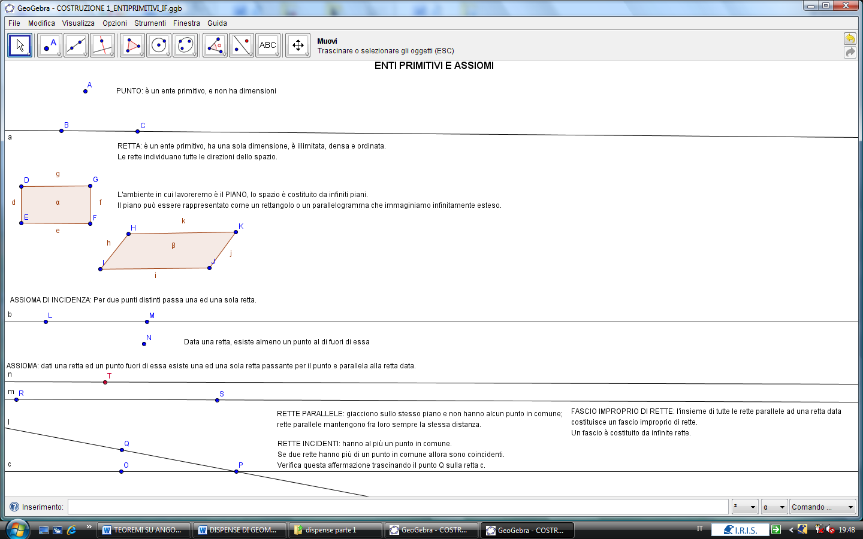Open dispense parte 1 taskbar button
The height and width of the screenshot is (539, 863).
(335, 530)
